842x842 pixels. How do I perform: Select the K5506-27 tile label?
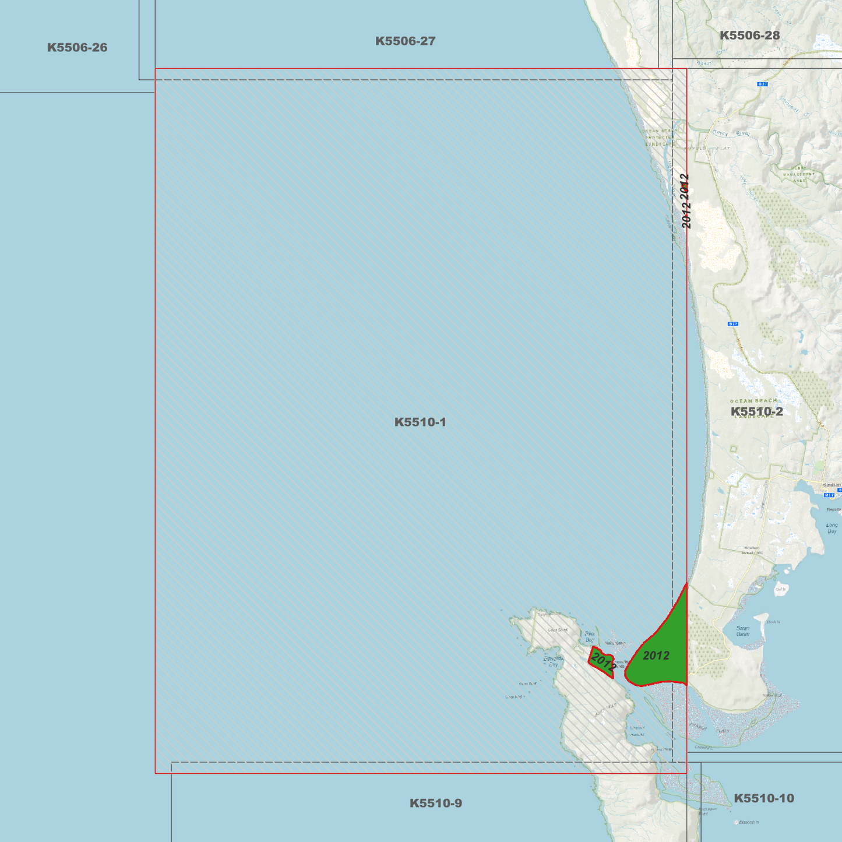coord(405,41)
